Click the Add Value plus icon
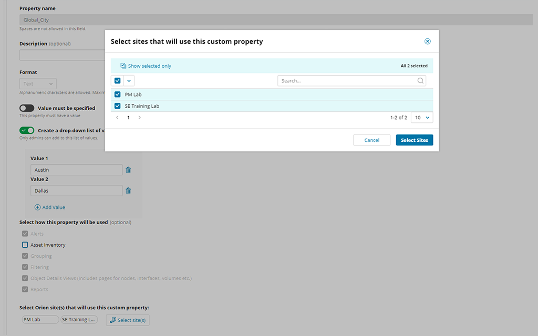 coord(38,207)
